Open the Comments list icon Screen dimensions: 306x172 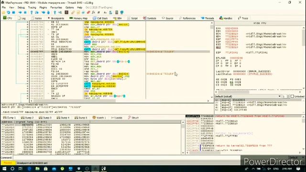[x=78, y=12]
